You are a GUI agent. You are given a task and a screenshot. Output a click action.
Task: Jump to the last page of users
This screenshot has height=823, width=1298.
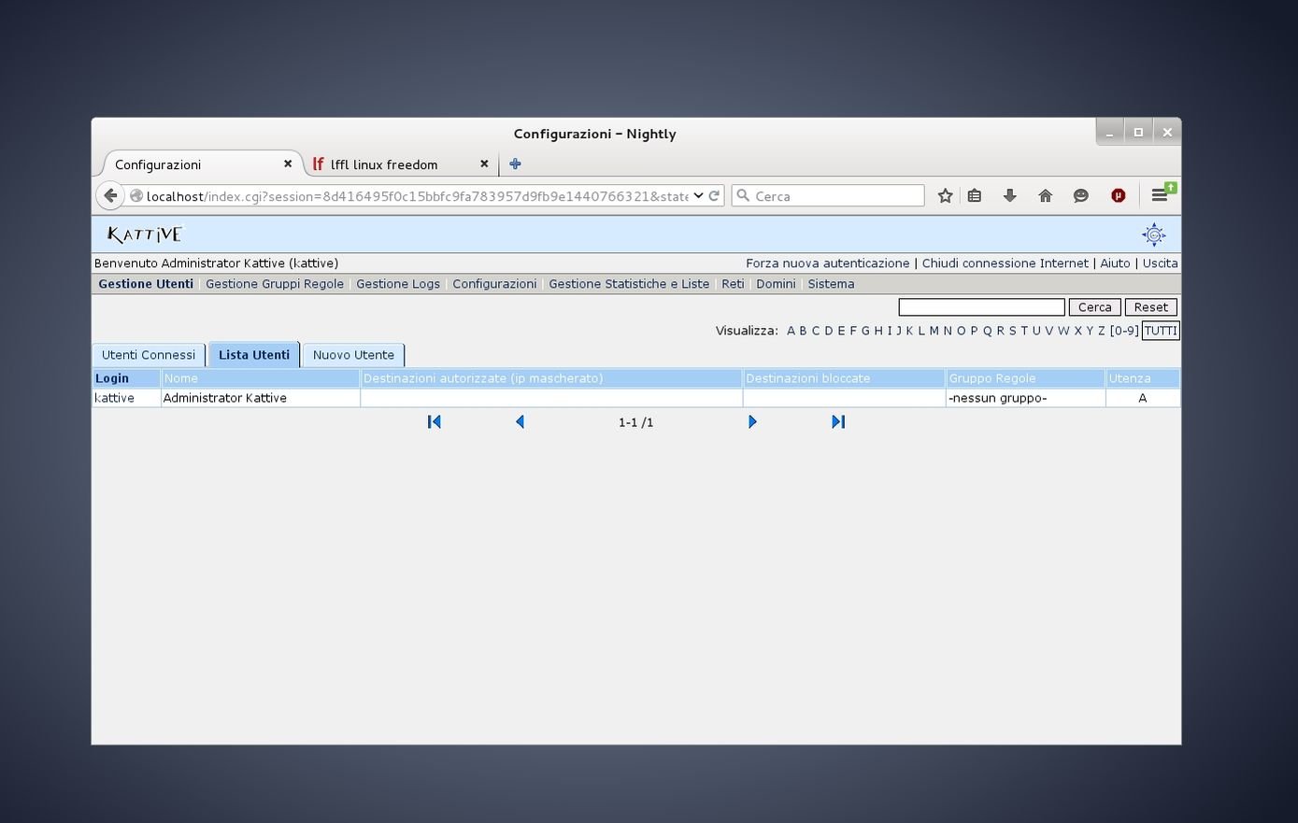[x=838, y=422]
